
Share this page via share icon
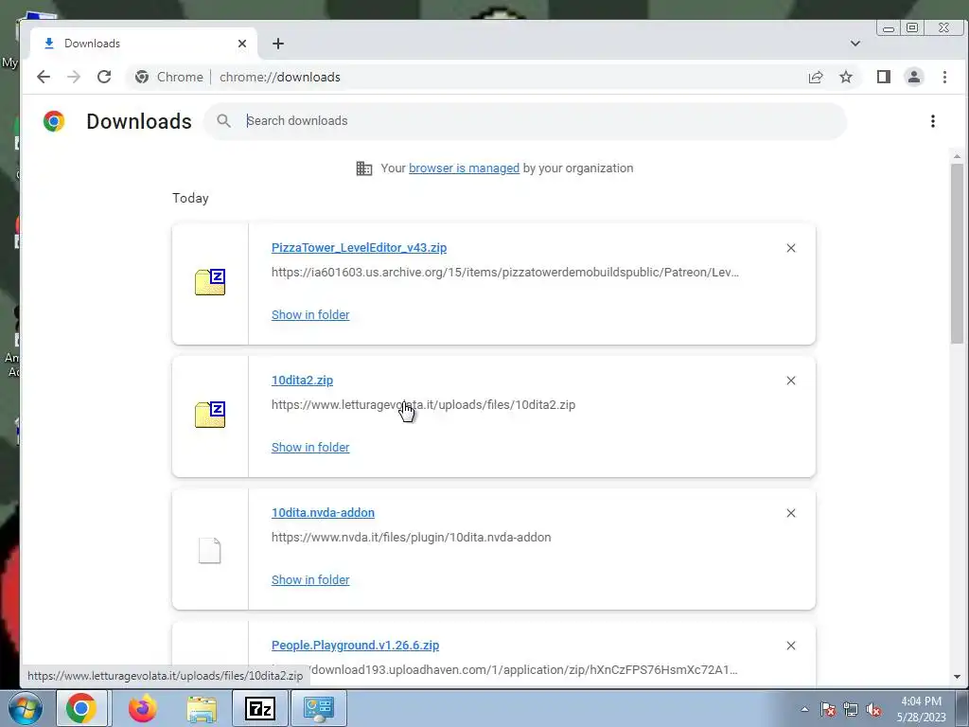click(816, 77)
